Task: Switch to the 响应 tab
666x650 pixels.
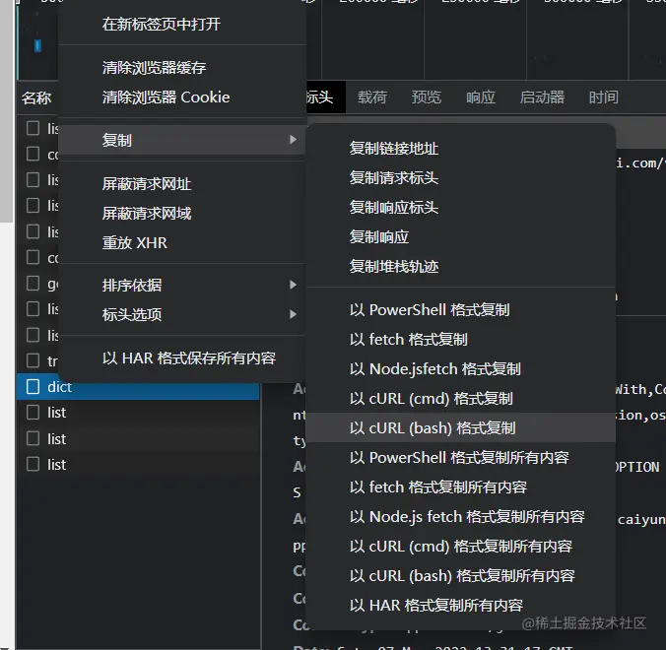Action: pyautogui.click(x=481, y=97)
